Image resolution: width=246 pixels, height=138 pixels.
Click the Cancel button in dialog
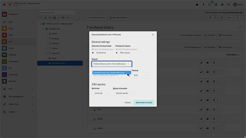(128, 102)
